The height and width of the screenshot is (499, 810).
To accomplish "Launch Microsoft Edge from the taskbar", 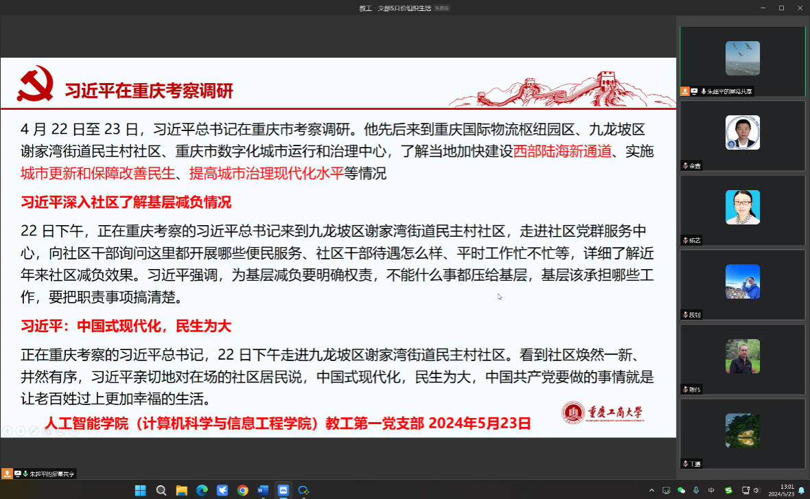I will (x=202, y=490).
